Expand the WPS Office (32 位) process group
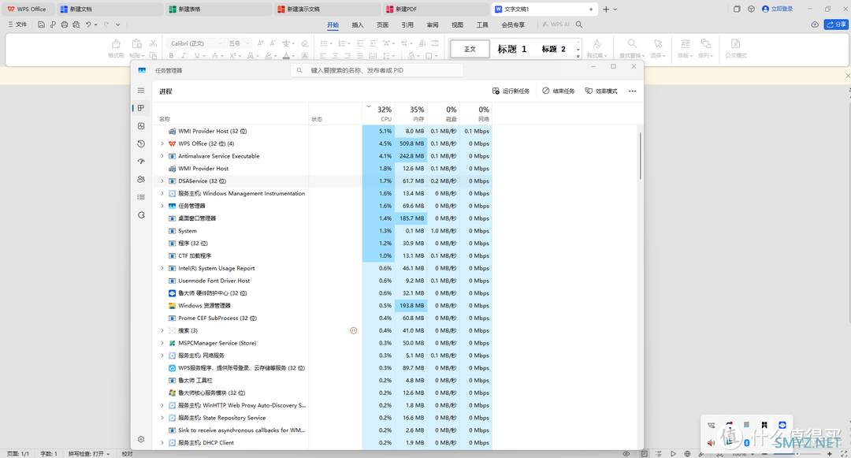 coord(162,143)
